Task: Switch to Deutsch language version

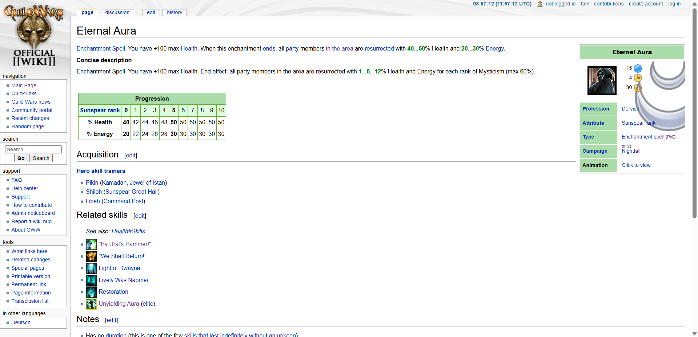Action: click(21, 322)
